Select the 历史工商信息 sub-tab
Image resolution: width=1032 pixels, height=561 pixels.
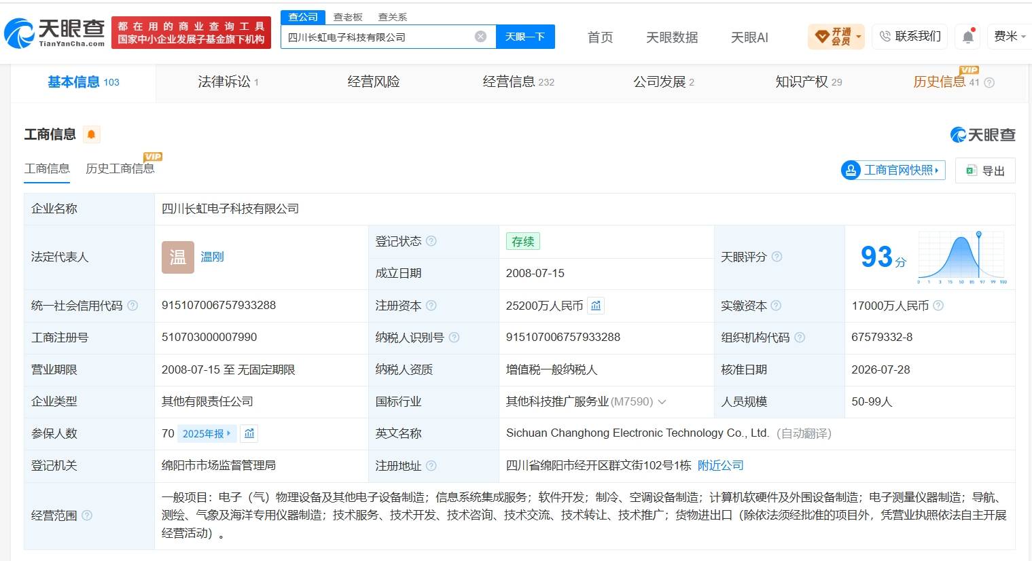[x=120, y=168]
